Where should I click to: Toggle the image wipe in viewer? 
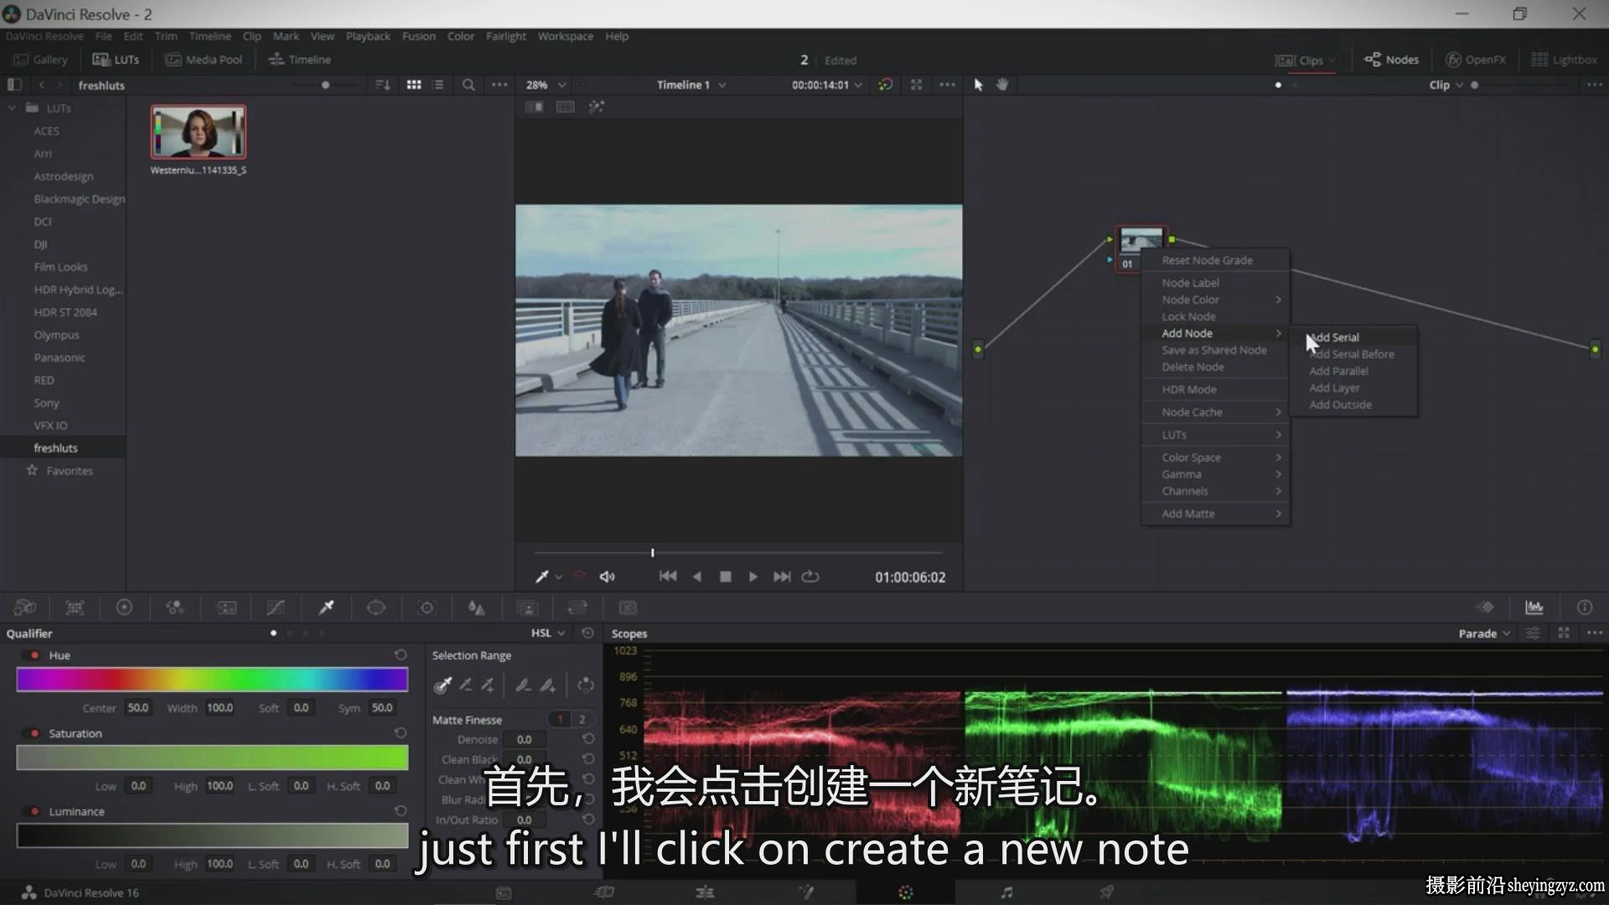[x=534, y=107]
